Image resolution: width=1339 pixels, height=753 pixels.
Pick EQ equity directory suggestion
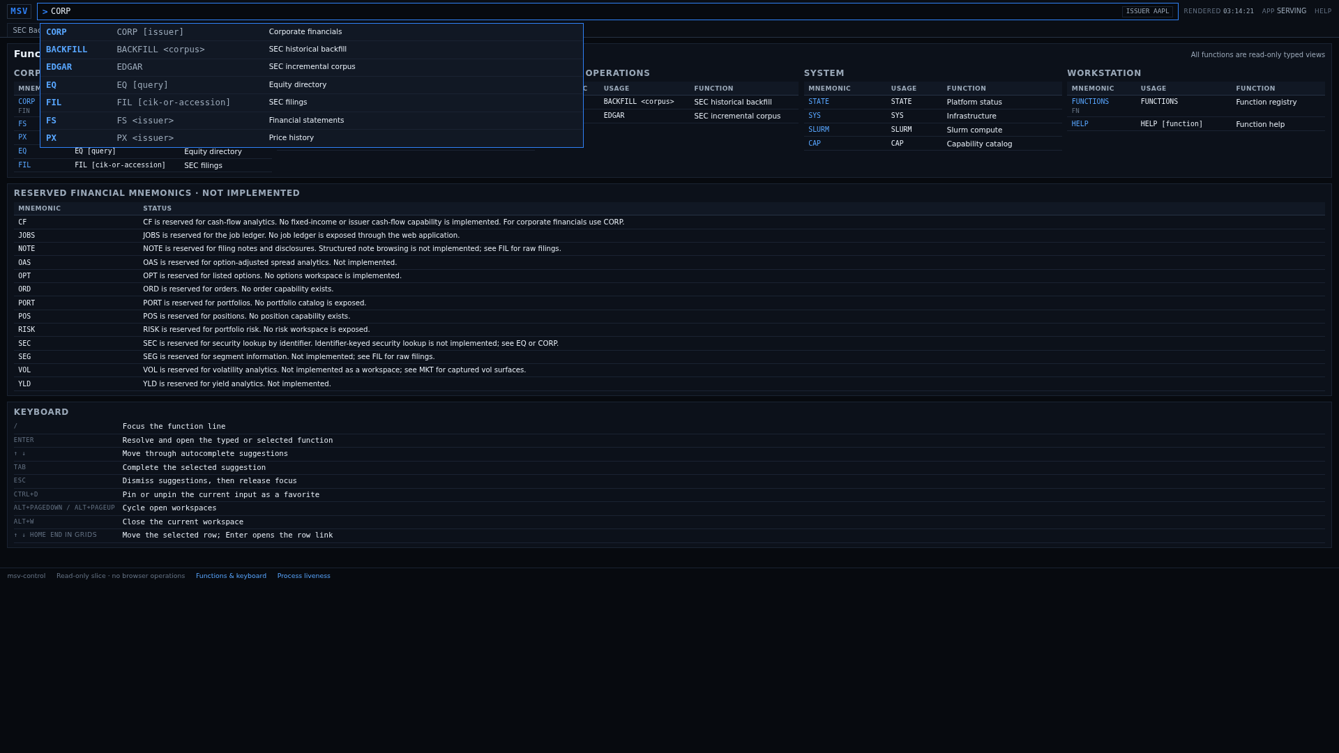[312, 85]
